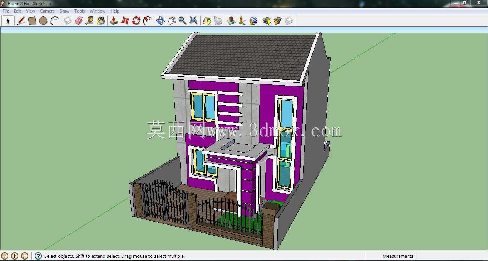
Task: Select the Pan hand tool
Action: click(171, 21)
